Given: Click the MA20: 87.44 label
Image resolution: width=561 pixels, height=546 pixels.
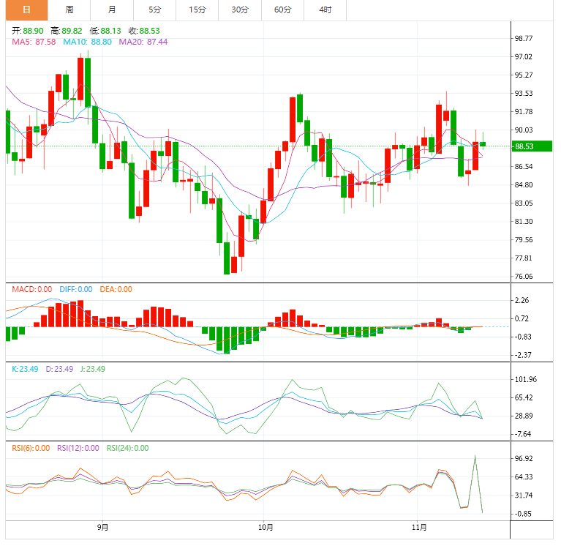Looking at the screenshot, I should (143, 42).
